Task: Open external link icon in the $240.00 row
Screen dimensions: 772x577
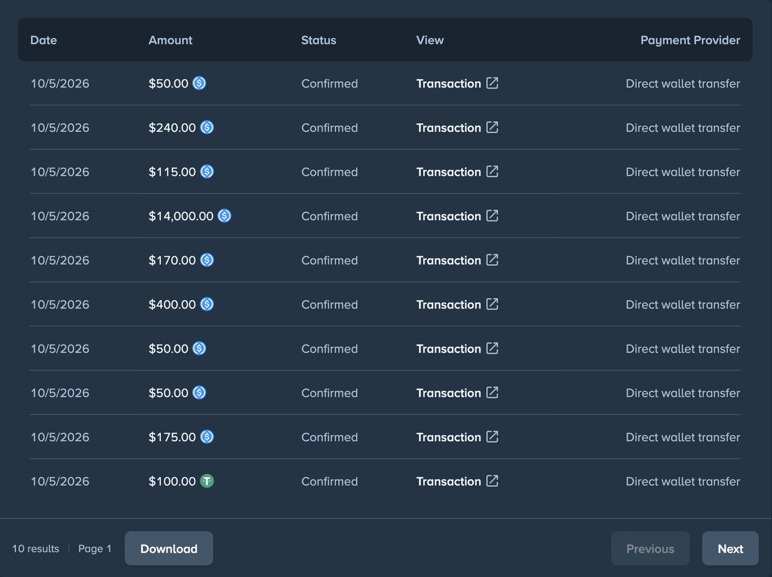Action: point(493,127)
